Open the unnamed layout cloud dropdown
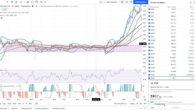 pyautogui.click(x=112, y=2)
